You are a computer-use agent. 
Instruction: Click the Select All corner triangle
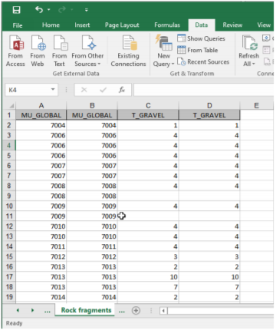coord(11,105)
